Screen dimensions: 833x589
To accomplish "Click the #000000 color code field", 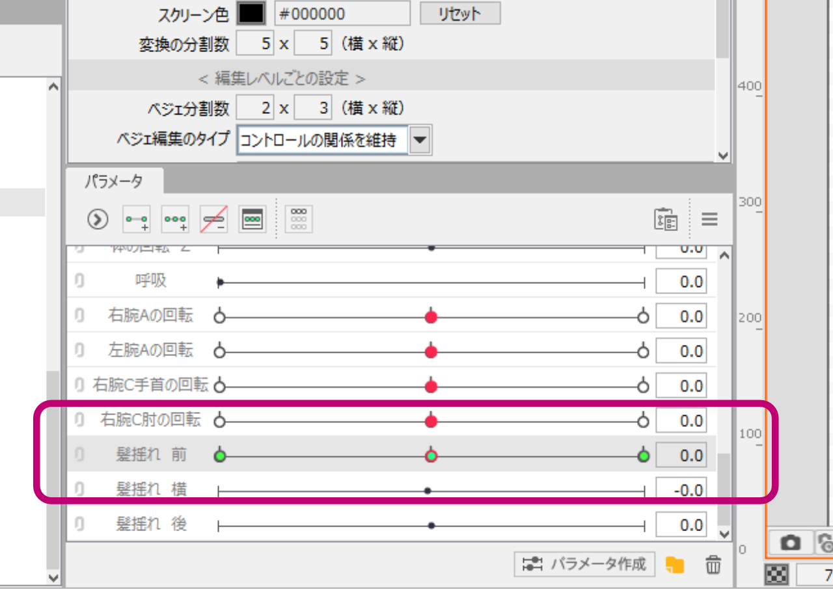I will pyautogui.click(x=342, y=14).
